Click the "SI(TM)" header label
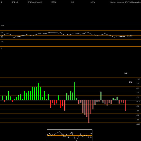The height and width of the screenshot is (141, 141). 54,2
